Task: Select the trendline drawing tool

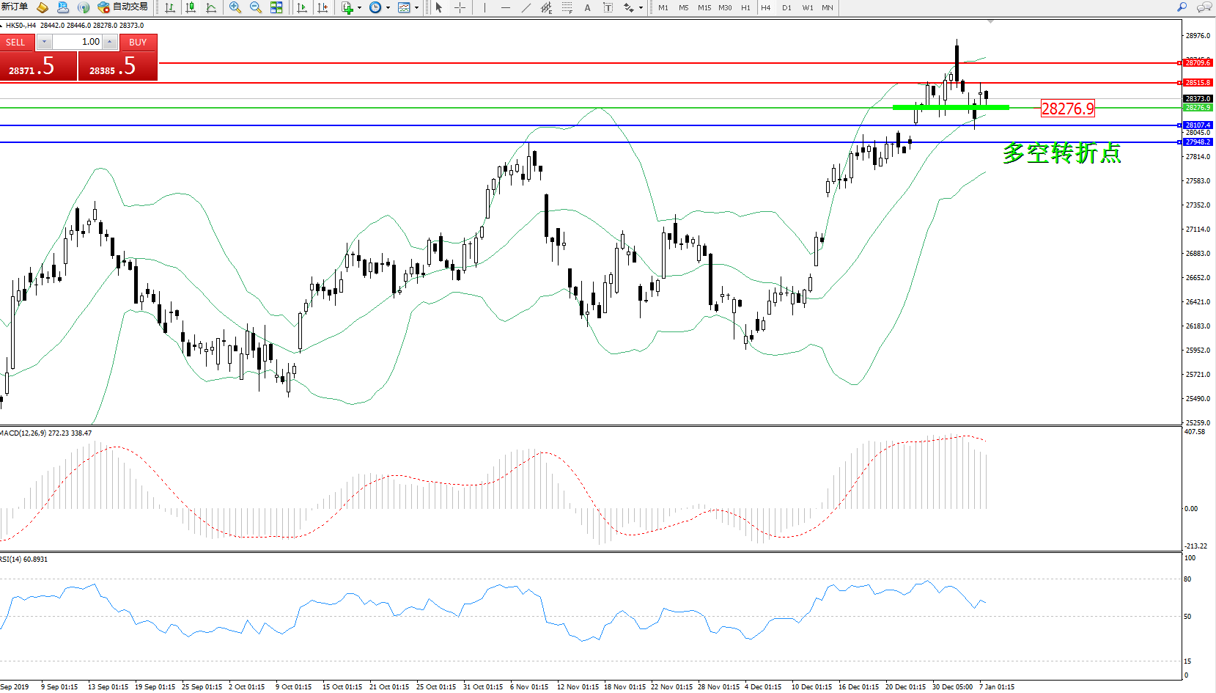Action: point(526,7)
